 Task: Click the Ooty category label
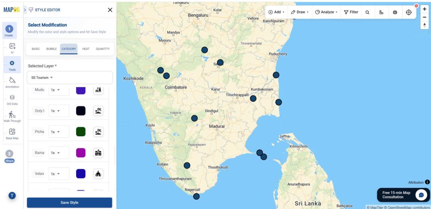coord(39,111)
